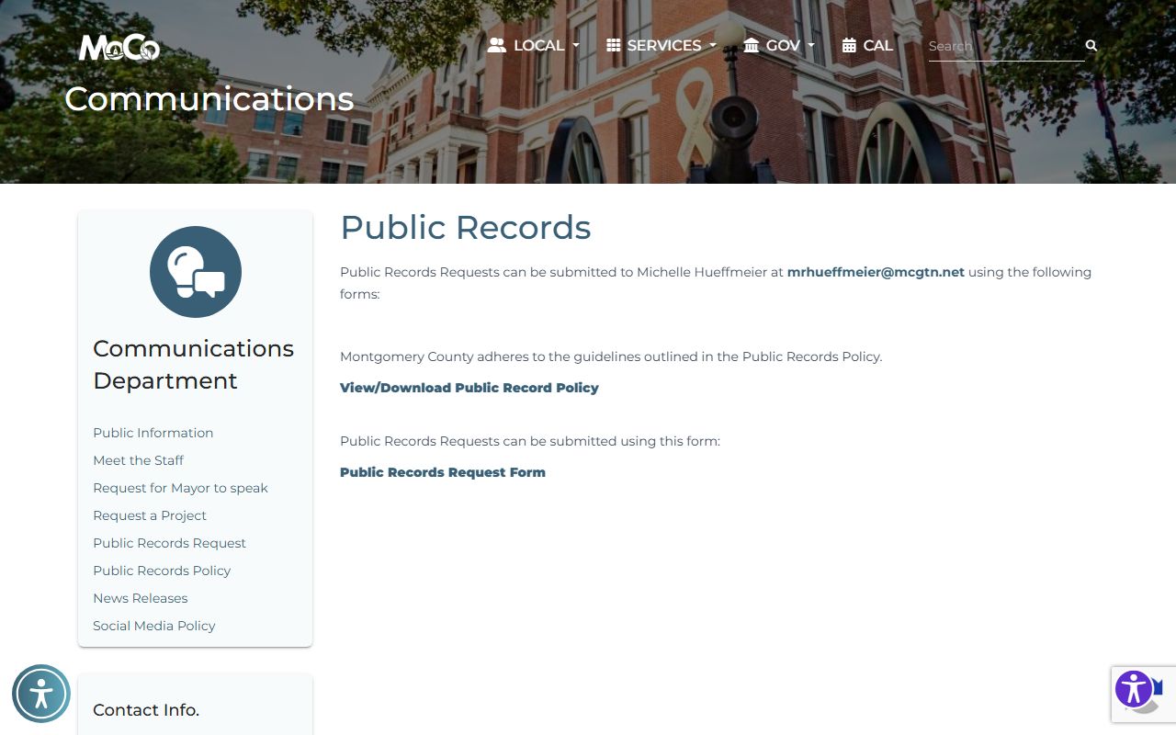The image size is (1176, 735).
Task: Expand the LOCAL dropdown menu
Action: (x=534, y=45)
